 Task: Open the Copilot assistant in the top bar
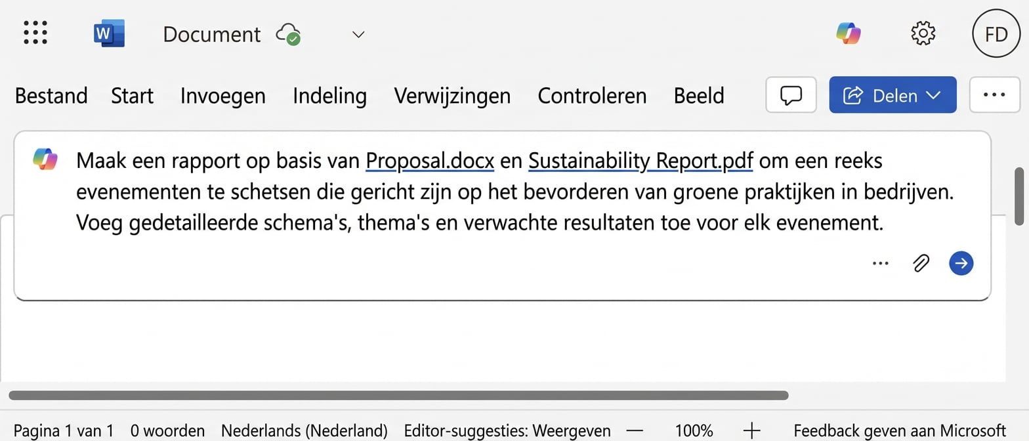pyautogui.click(x=849, y=33)
